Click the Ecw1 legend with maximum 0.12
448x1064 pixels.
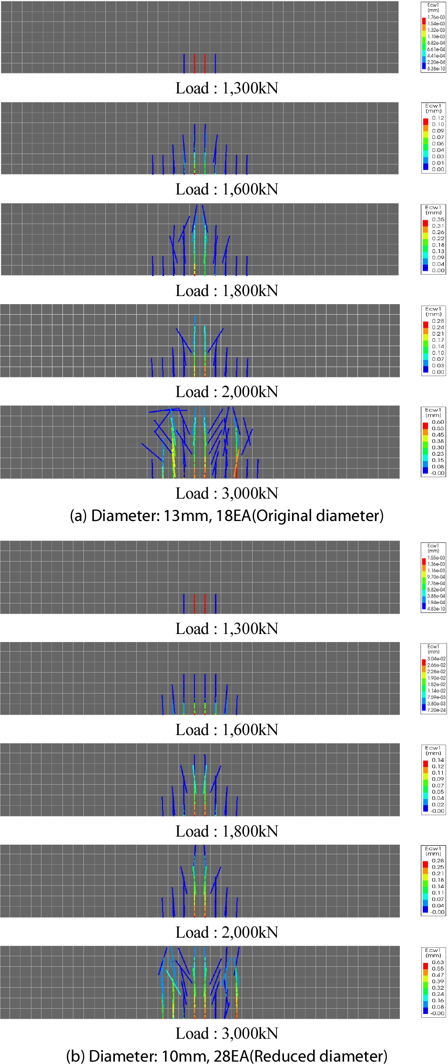(x=433, y=138)
